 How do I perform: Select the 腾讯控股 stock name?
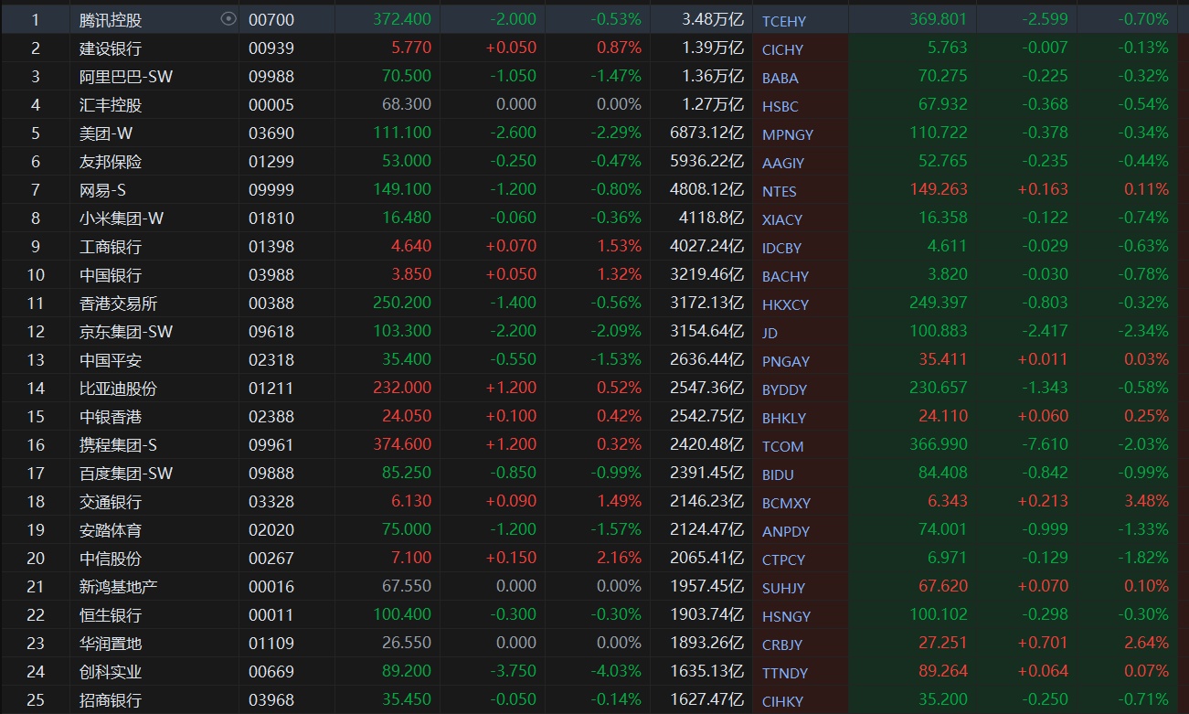pos(111,20)
